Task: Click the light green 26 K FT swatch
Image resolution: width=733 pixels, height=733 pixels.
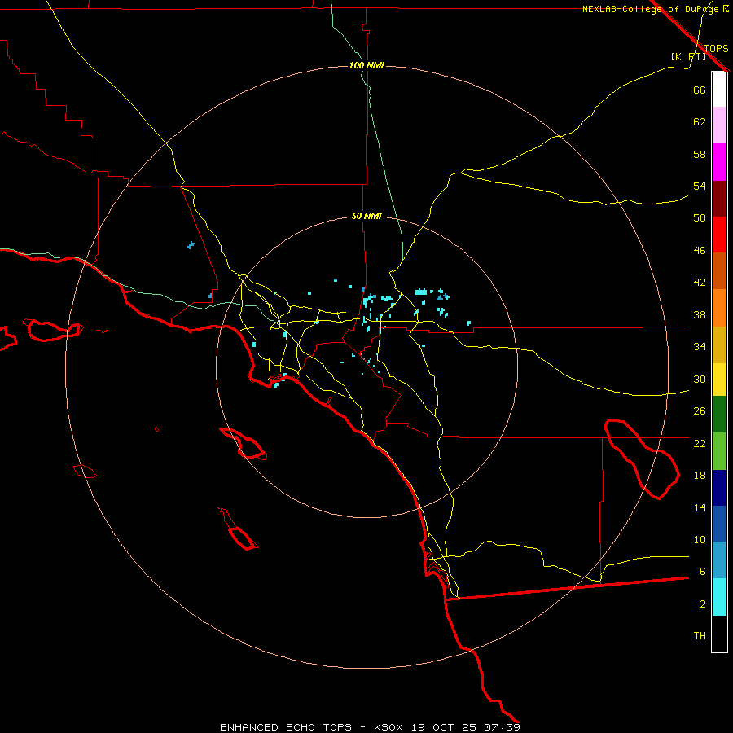Action: pyautogui.click(x=719, y=451)
